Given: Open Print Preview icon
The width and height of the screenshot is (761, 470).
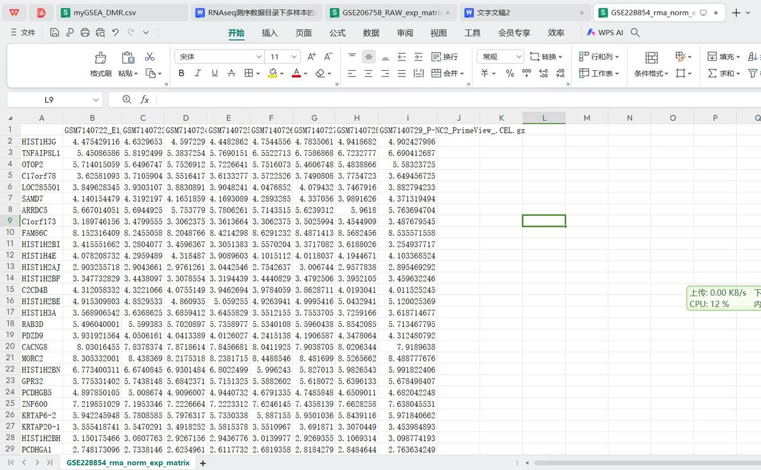Looking at the screenshot, I should [100, 33].
